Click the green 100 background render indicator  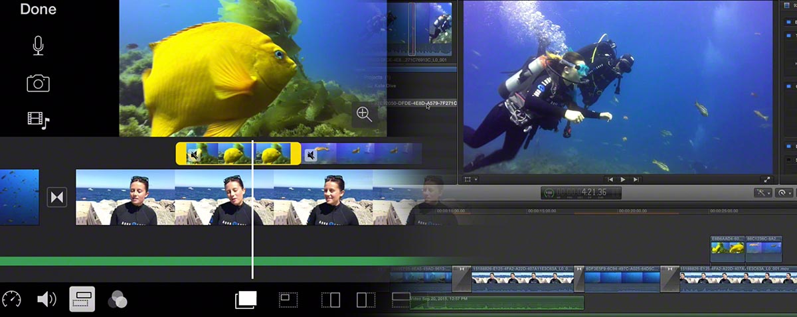(x=549, y=192)
